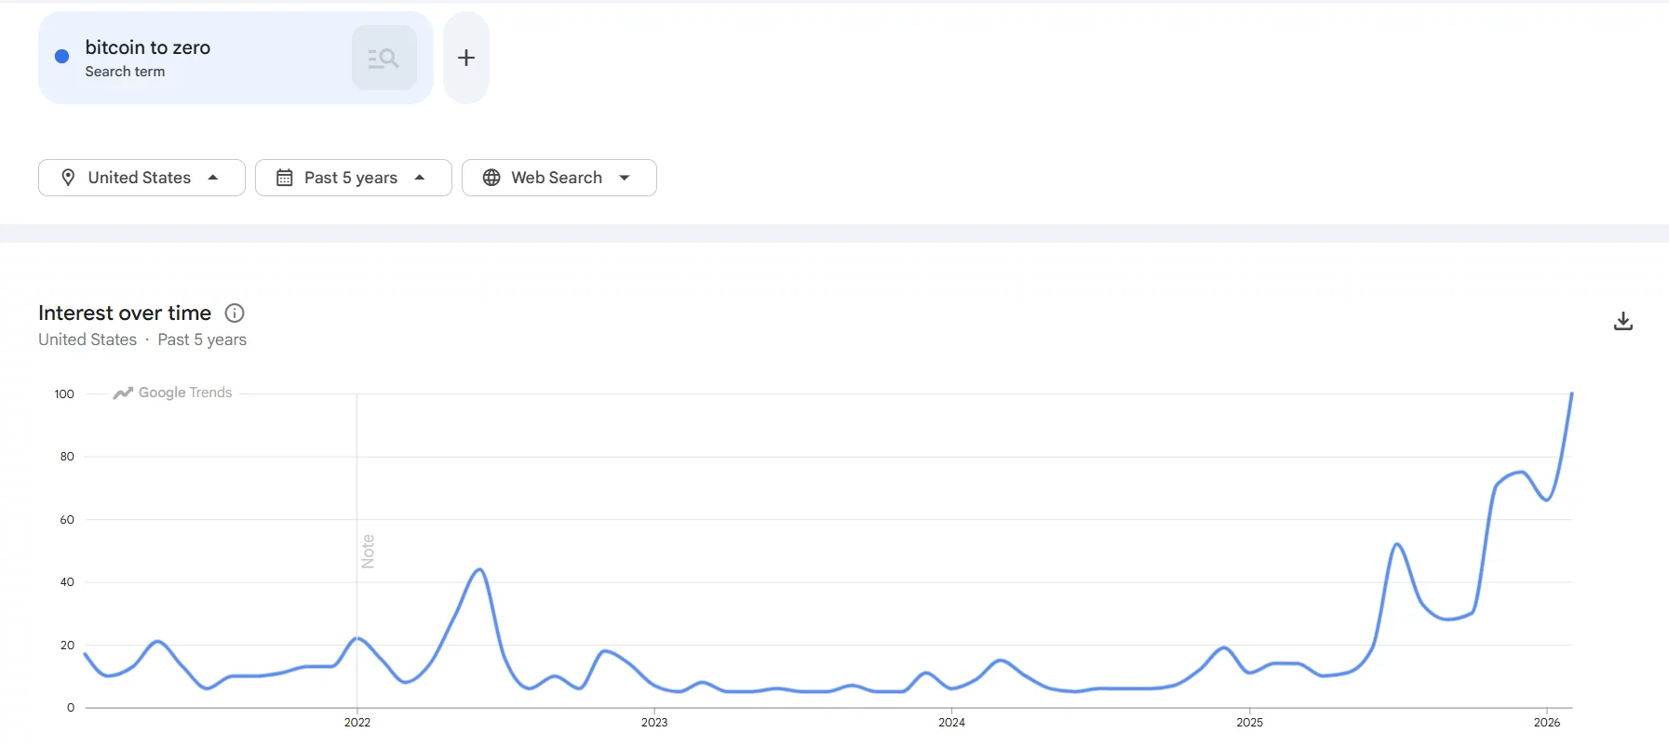This screenshot has width=1669, height=746.
Task: Click the download icon to export chart data
Action: (x=1623, y=320)
